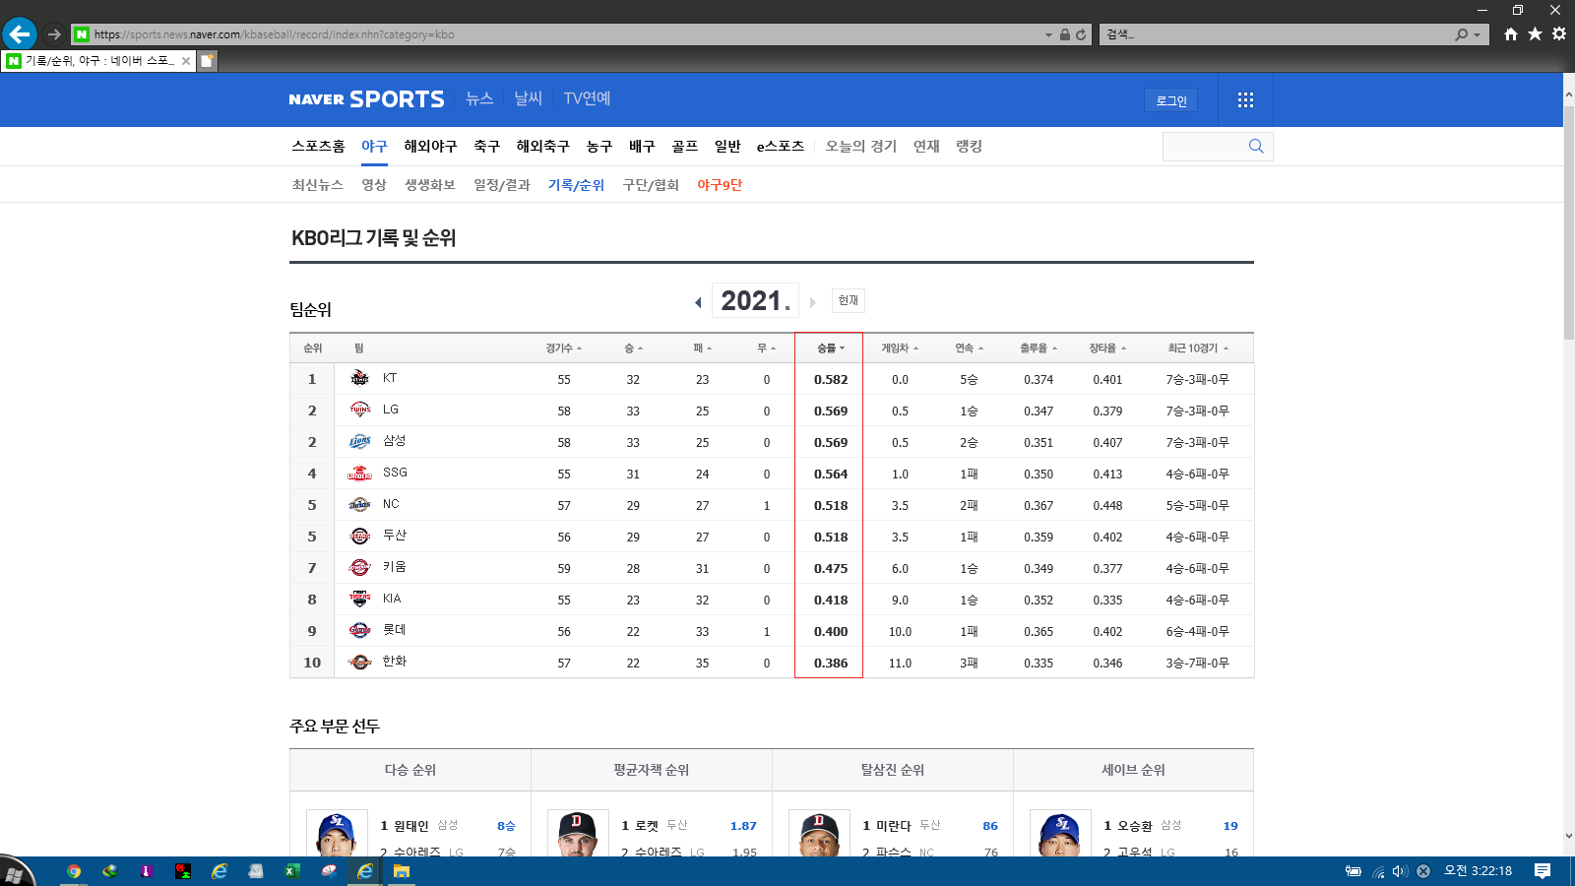This screenshot has height=886, width=1575.
Task: Sort table by 승 column
Action: coord(633,348)
